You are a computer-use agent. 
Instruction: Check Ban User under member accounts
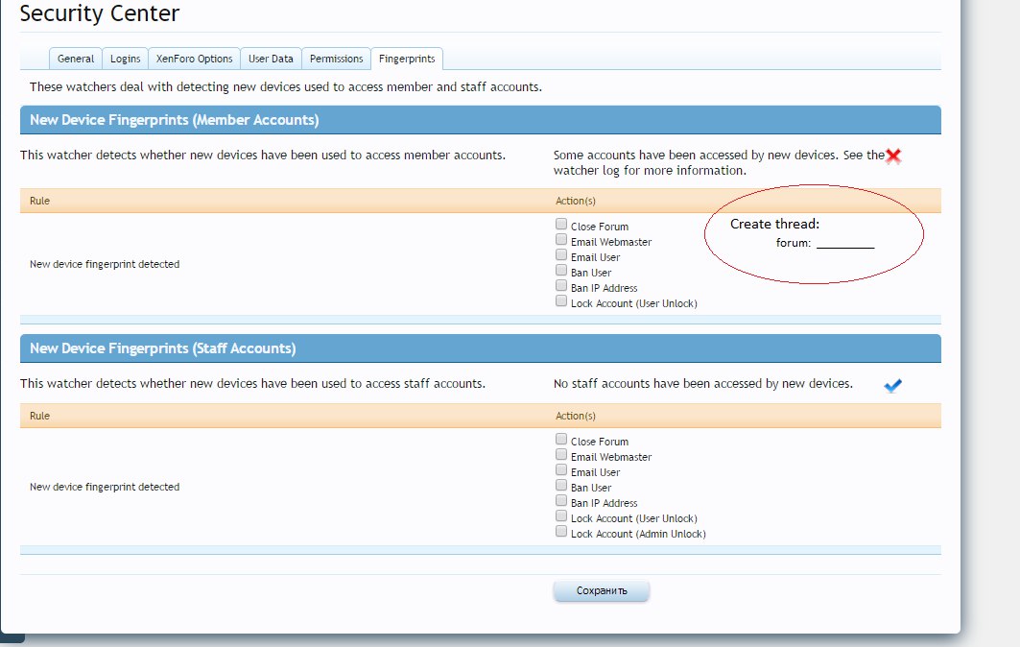point(561,270)
